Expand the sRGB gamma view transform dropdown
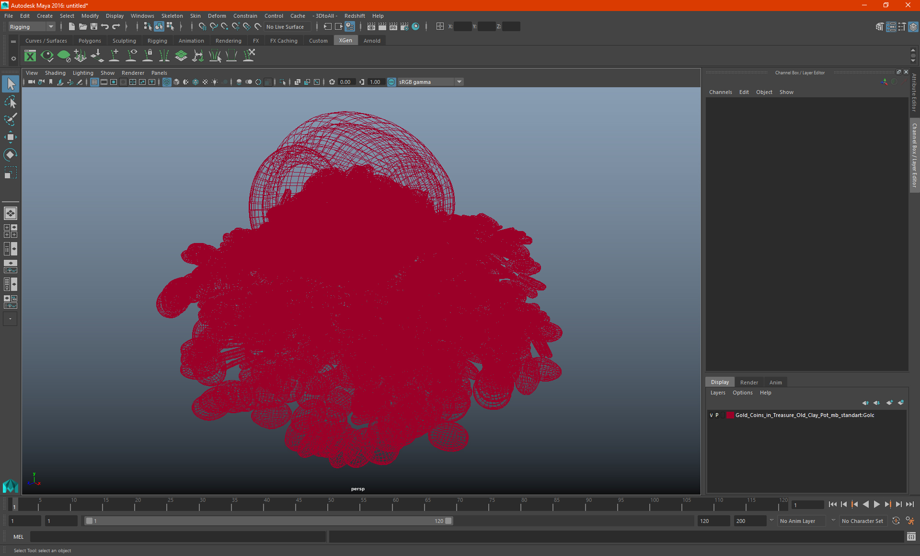Screen dimensions: 920x556 (x=459, y=82)
